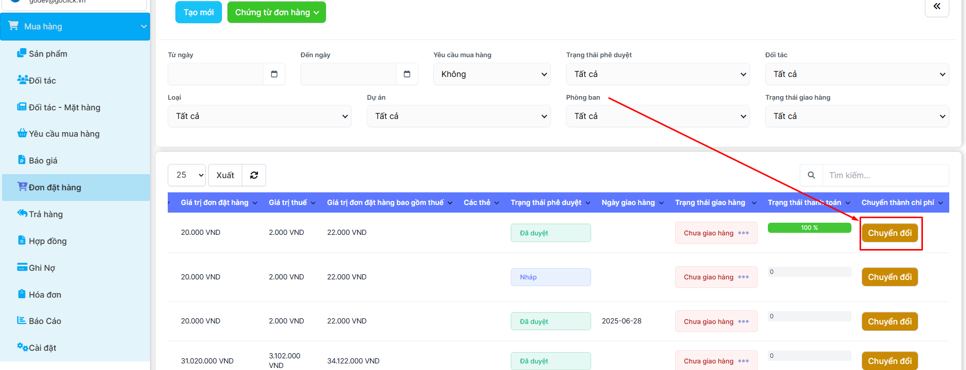Open the Trạng thái phê duyệt dropdown
Screen dimensions: 966x370
tap(657, 74)
